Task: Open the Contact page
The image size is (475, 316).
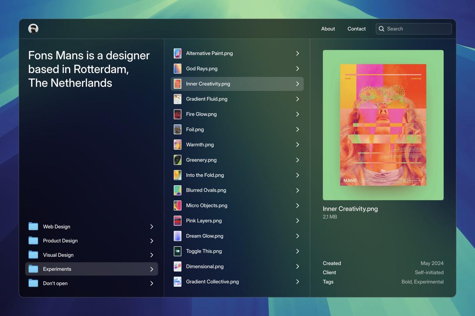Action: (x=356, y=29)
